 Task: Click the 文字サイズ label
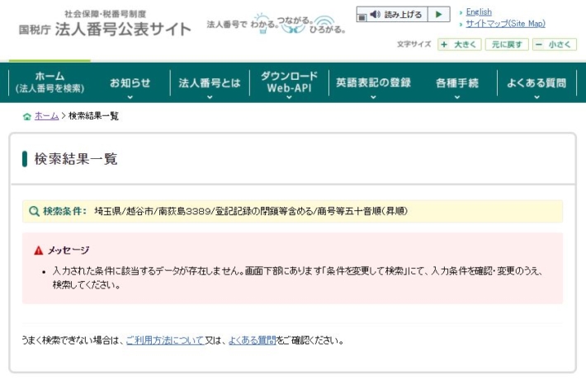pyautogui.click(x=414, y=44)
